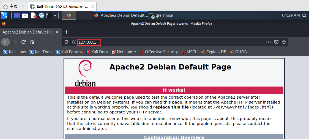Image resolution: width=309 pixels, height=139 pixels.
Task: Open the MSFU bookmark
Action: coord(189,52)
